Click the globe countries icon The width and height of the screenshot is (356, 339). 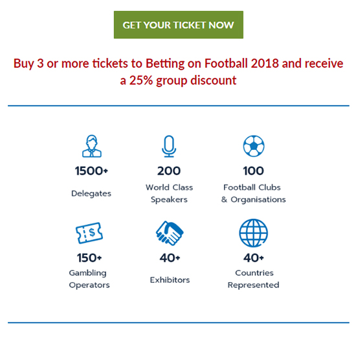253,233
